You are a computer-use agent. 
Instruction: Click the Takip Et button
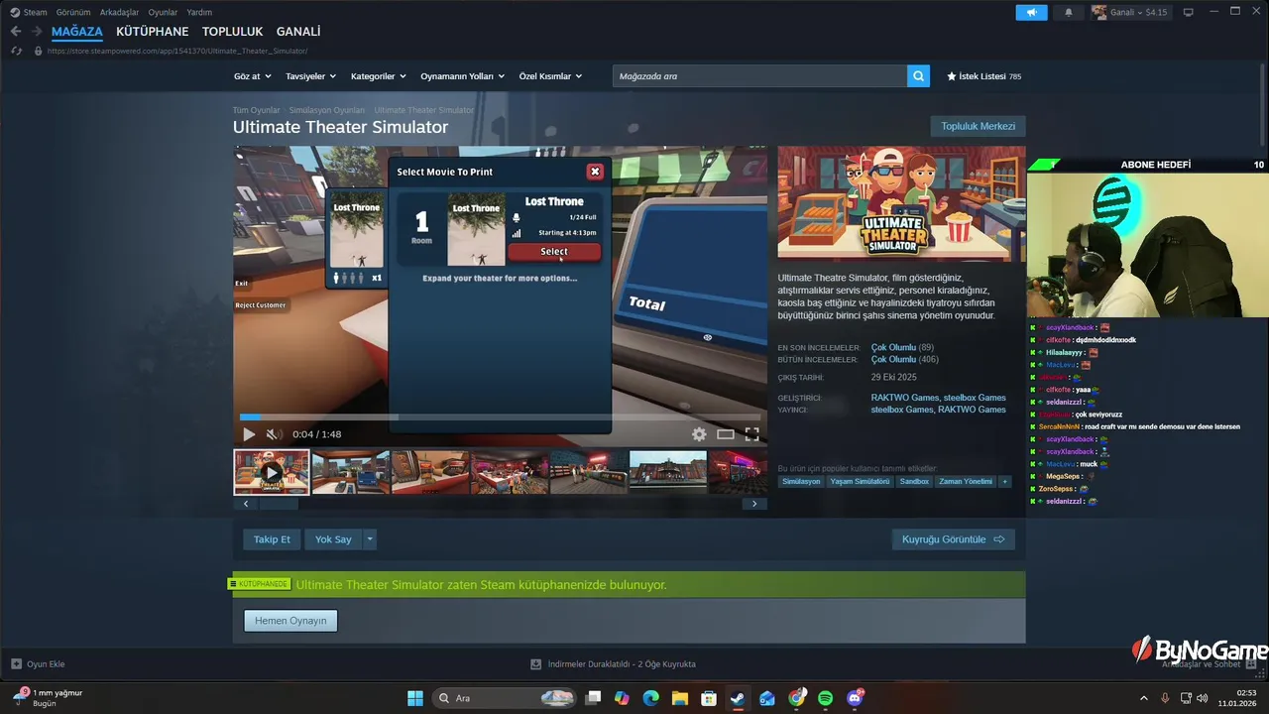point(272,539)
